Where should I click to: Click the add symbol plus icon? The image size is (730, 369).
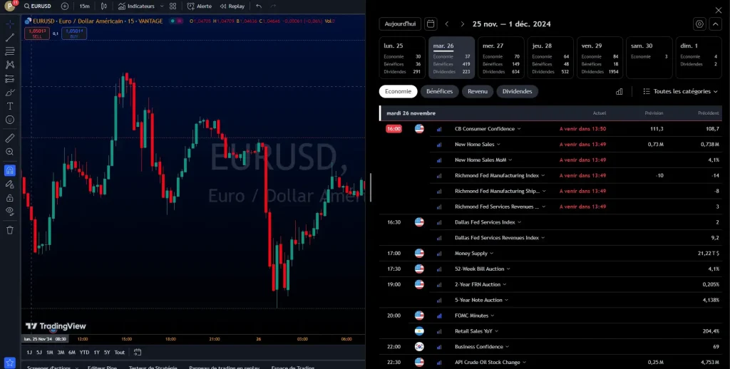tap(65, 6)
